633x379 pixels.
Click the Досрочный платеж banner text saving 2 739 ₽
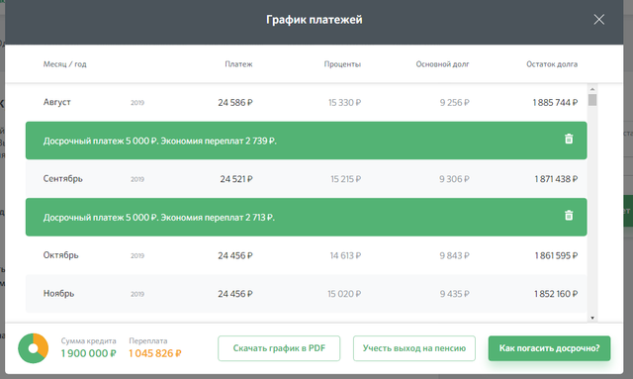(160, 142)
